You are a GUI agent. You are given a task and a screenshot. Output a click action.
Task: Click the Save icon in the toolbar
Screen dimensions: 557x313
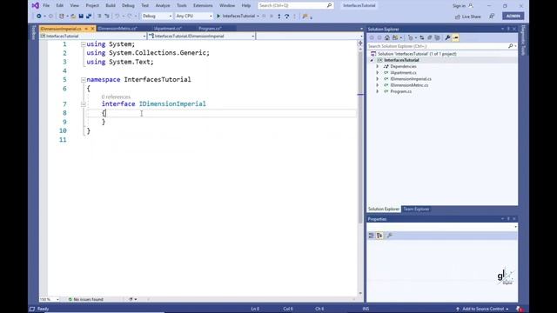tap(81, 17)
